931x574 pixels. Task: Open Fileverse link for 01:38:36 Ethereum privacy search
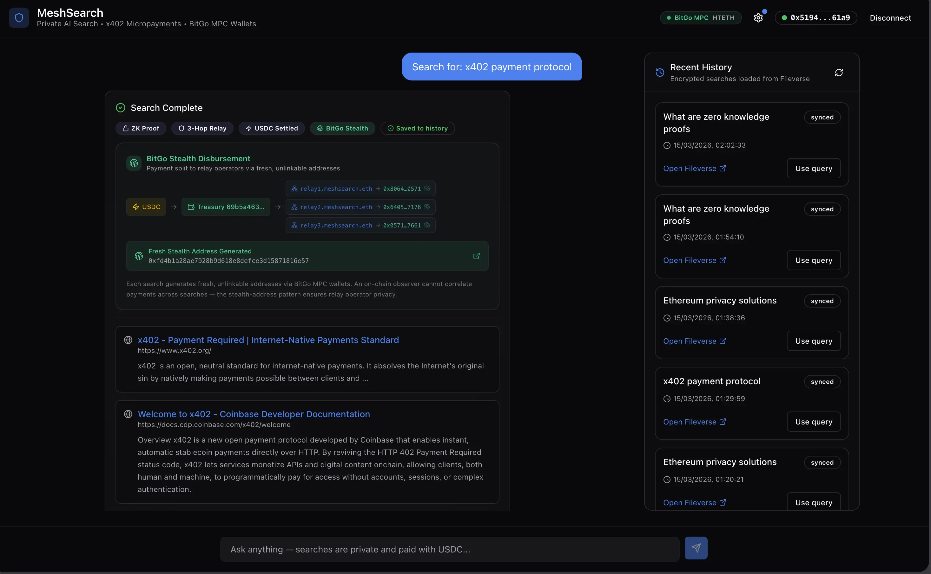coord(694,341)
